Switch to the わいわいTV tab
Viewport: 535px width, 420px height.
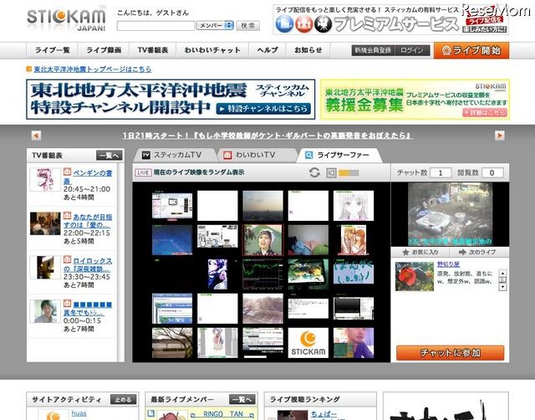(256, 155)
